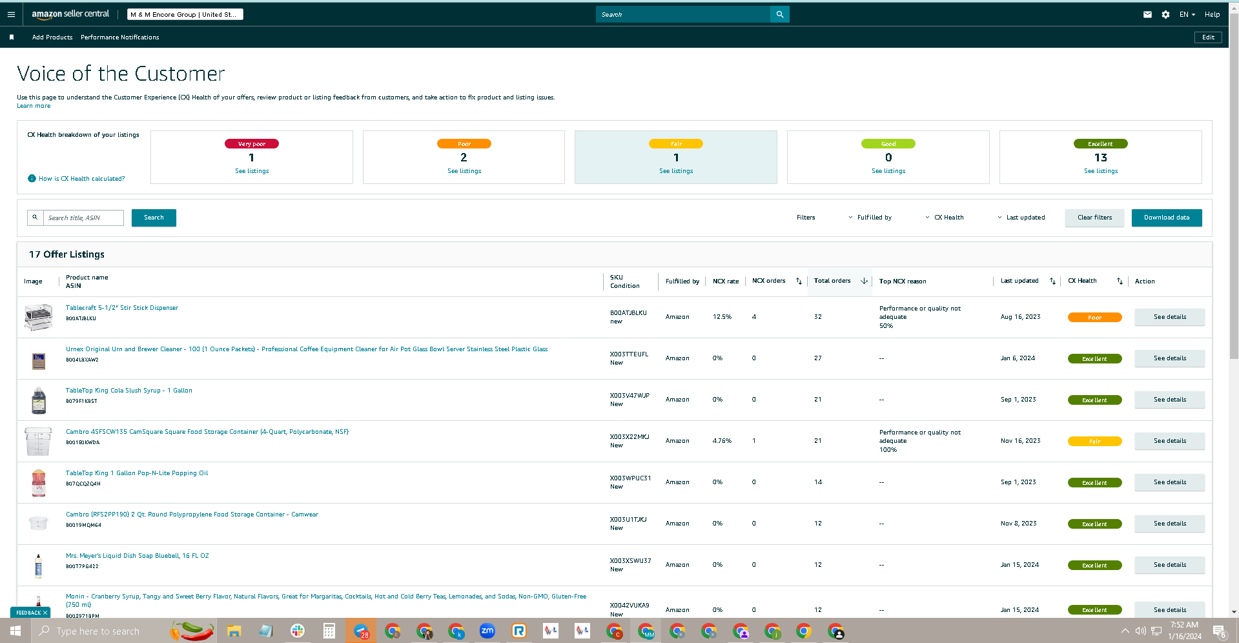The image size is (1239, 643).
Task: Open the messages envelope icon
Action: pyautogui.click(x=1147, y=14)
